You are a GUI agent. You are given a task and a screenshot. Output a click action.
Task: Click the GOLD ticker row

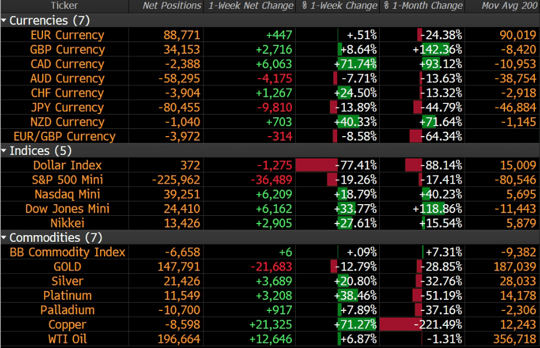(67, 267)
